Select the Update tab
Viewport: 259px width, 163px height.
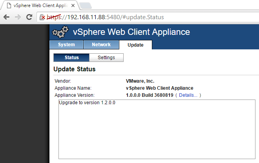pyautogui.click(x=135, y=45)
